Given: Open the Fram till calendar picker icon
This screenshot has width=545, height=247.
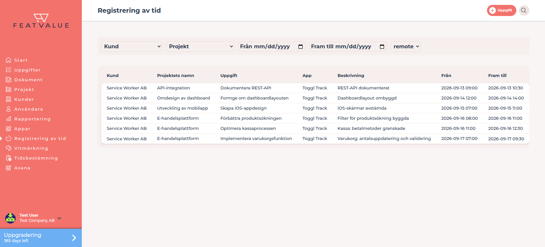Looking at the screenshot, I should point(382,47).
